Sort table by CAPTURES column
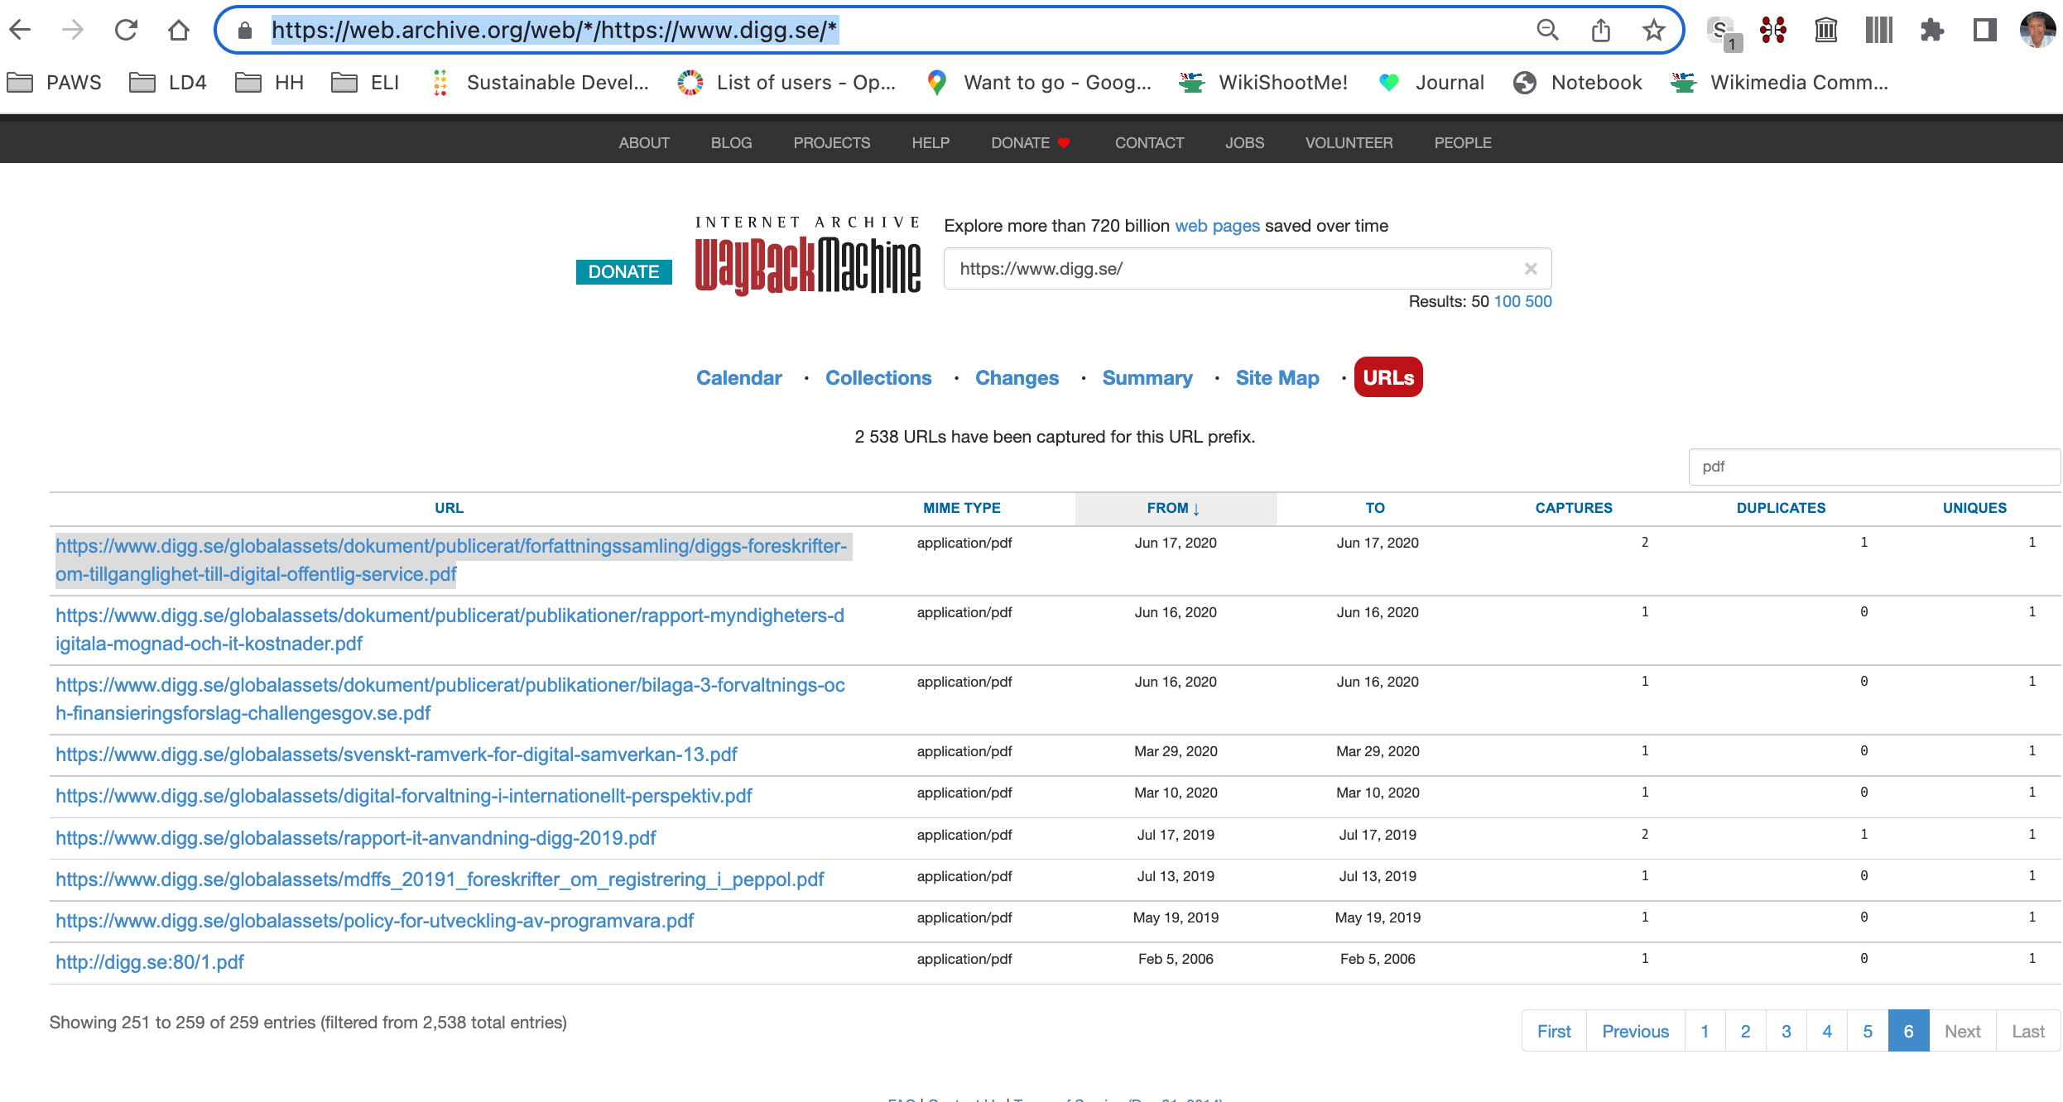 click(x=1573, y=508)
